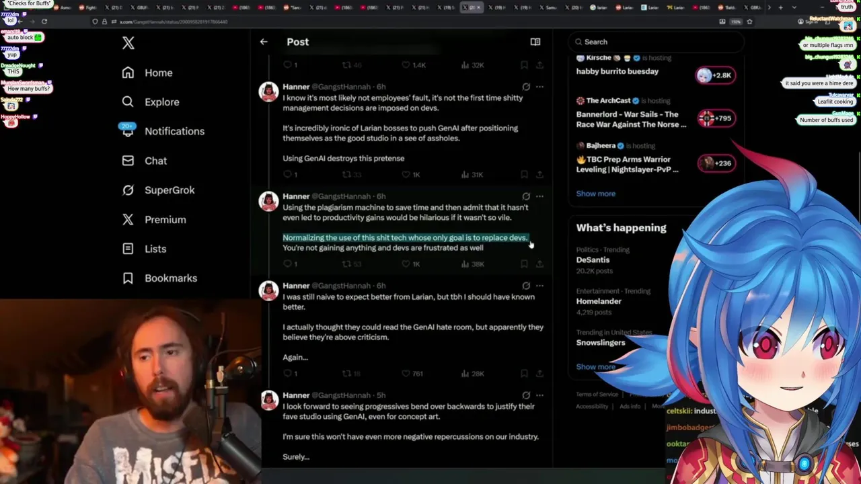This screenshot has width=861, height=484.
Task: Click the X Search field
Action: coord(656,42)
